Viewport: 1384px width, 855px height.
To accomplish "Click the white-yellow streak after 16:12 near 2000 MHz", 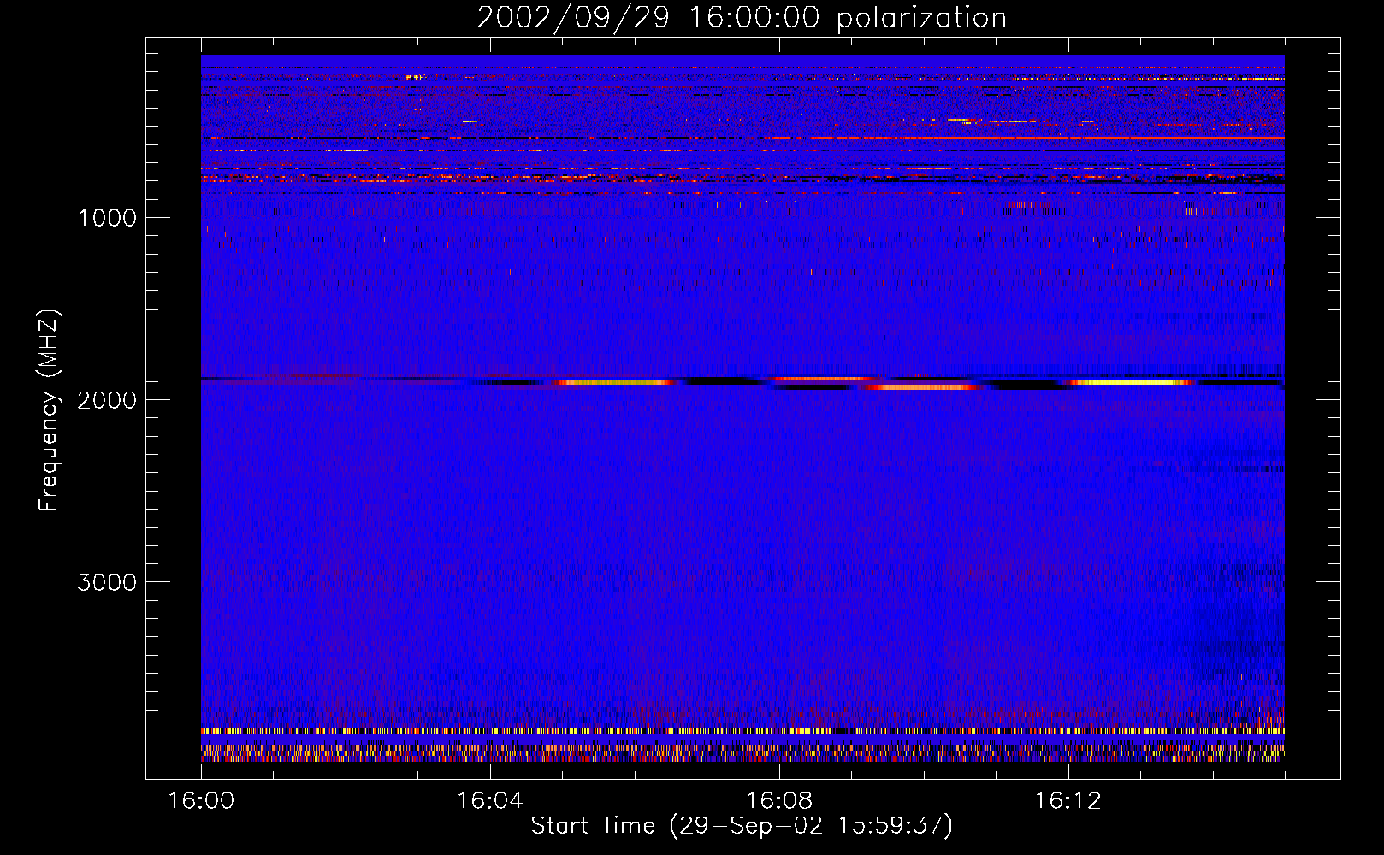I will 1129,383.
